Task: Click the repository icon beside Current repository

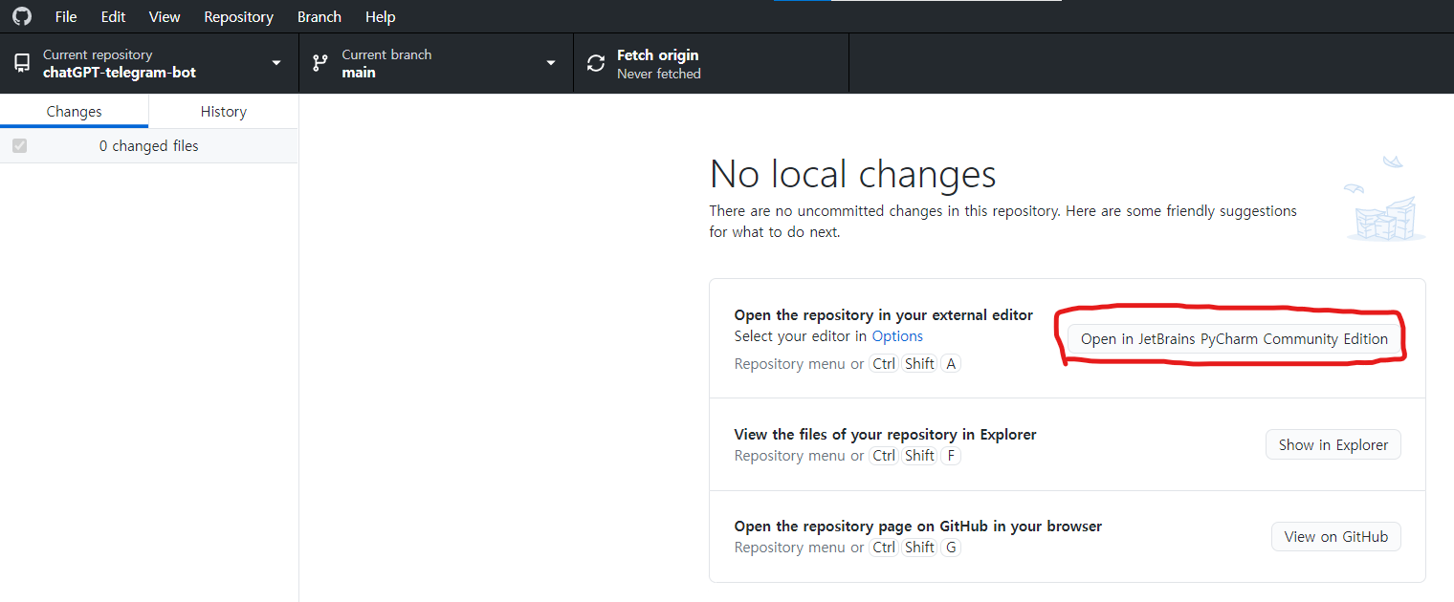Action: (x=21, y=64)
